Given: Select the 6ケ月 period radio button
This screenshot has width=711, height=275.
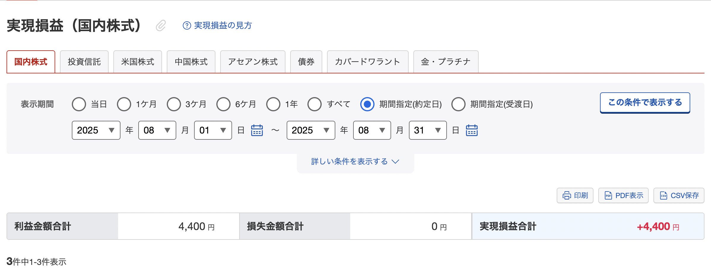Looking at the screenshot, I should (223, 104).
